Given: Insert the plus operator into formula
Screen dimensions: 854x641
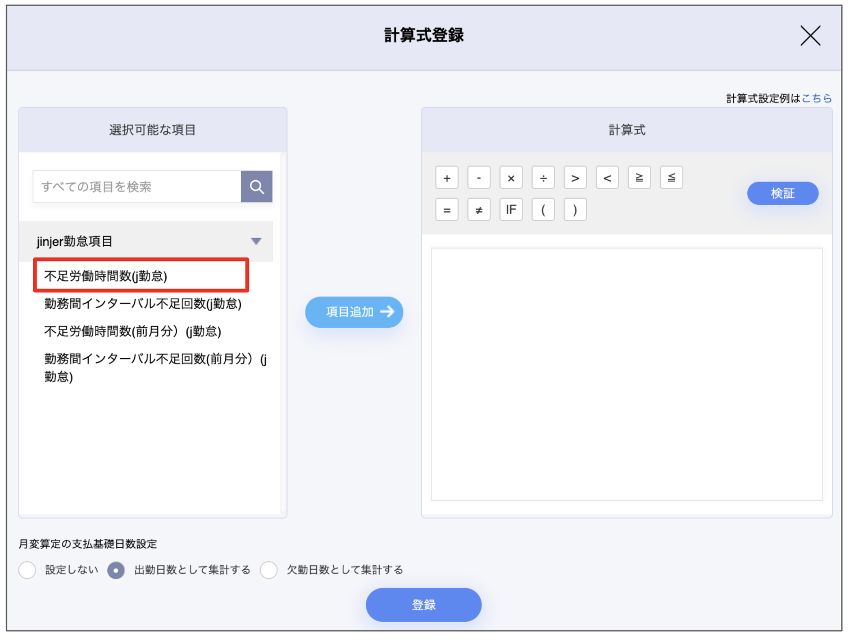Looking at the screenshot, I should pos(447,178).
